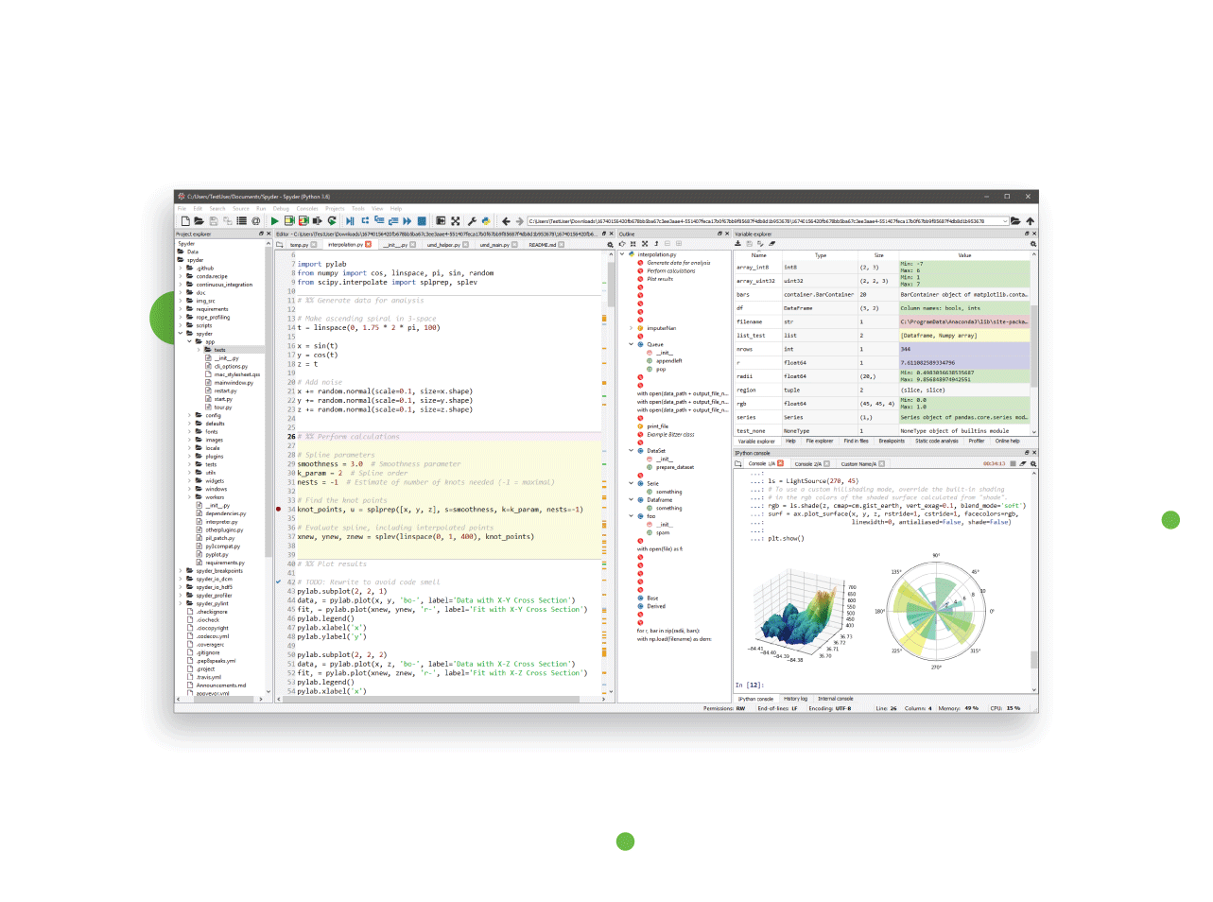The height and width of the screenshot is (902, 1213).
Task: Browse for a working directory folder icon
Action: click(1015, 221)
